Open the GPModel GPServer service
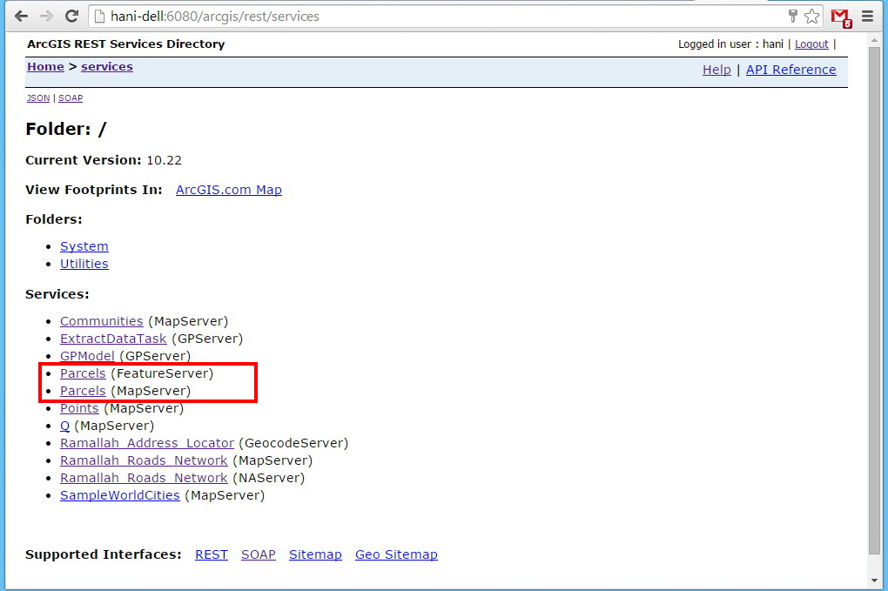Image resolution: width=888 pixels, height=591 pixels. pos(87,356)
